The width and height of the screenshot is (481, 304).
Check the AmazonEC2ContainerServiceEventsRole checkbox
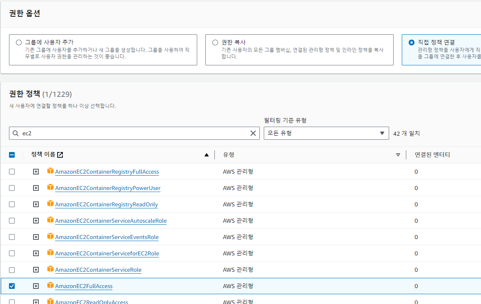tap(12, 237)
